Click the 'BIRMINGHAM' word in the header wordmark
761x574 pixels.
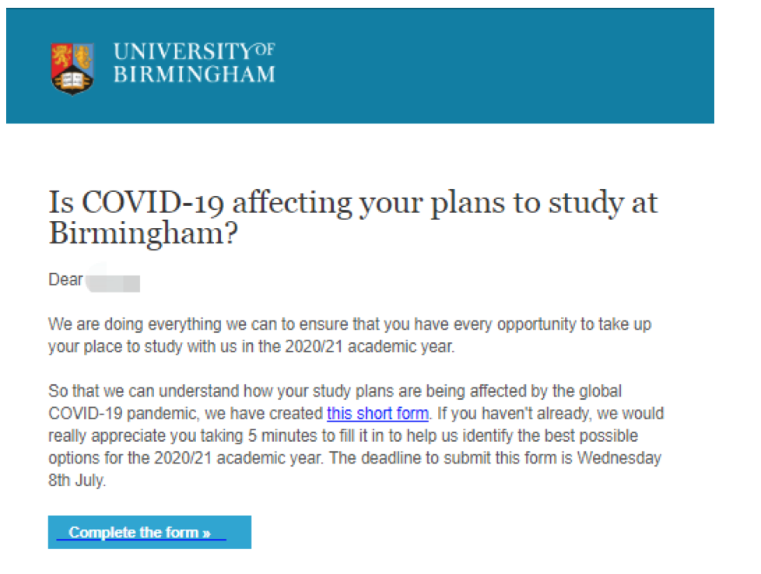pyautogui.click(x=195, y=74)
